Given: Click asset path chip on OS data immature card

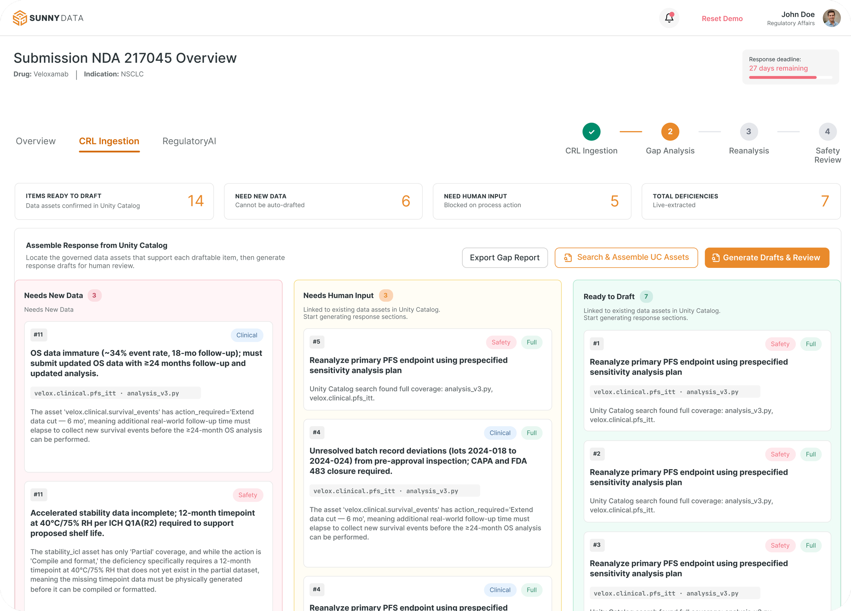Looking at the screenshot, I should click(116, 393).
